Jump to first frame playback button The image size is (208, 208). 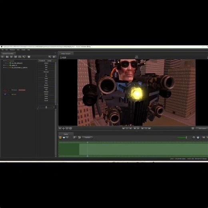point(124,128)
